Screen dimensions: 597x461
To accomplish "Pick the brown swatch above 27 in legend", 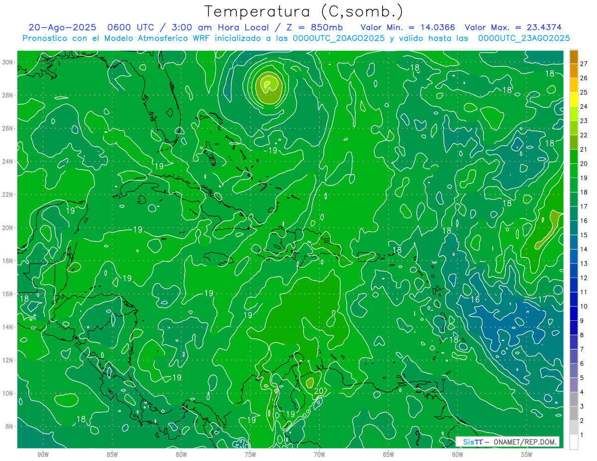I will pyautogui.click(x=574, y=57).
